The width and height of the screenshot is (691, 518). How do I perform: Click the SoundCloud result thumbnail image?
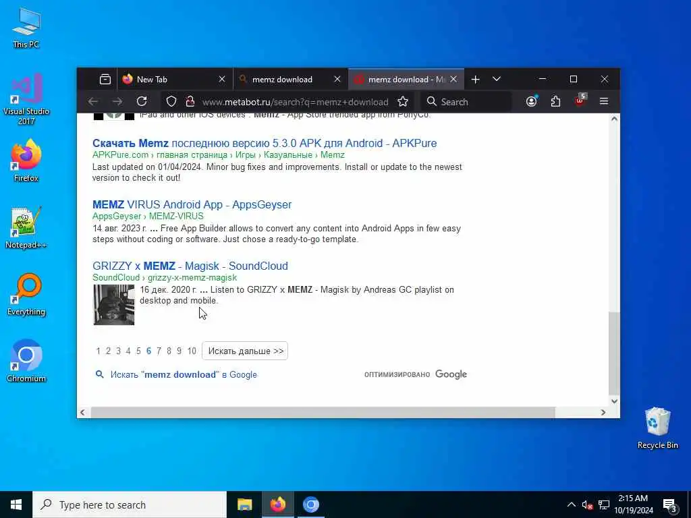click(x=113, y=305)
